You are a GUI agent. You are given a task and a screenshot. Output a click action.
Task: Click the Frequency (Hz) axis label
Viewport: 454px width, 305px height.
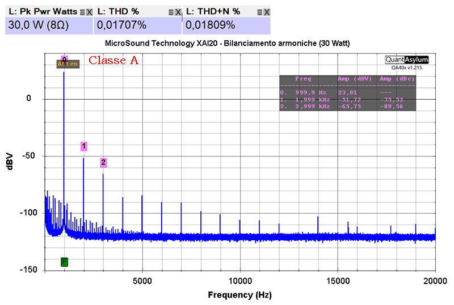pos(239,295)
